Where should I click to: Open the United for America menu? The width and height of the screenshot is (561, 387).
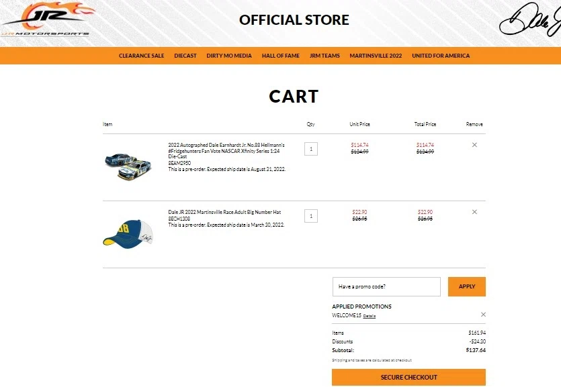click(x=441, y=56)
